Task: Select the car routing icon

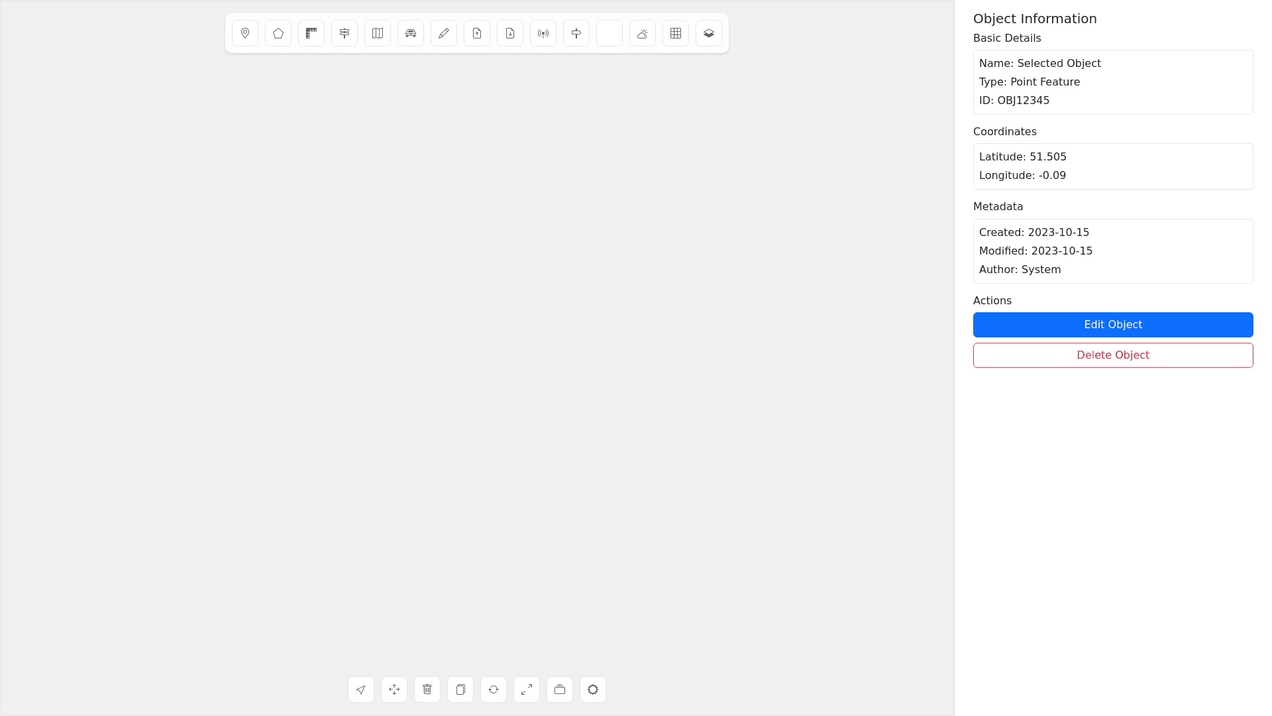Action: tap(411, 33)
